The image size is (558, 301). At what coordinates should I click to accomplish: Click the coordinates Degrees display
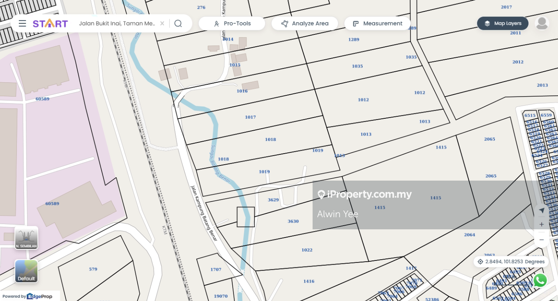coord(511,262)
